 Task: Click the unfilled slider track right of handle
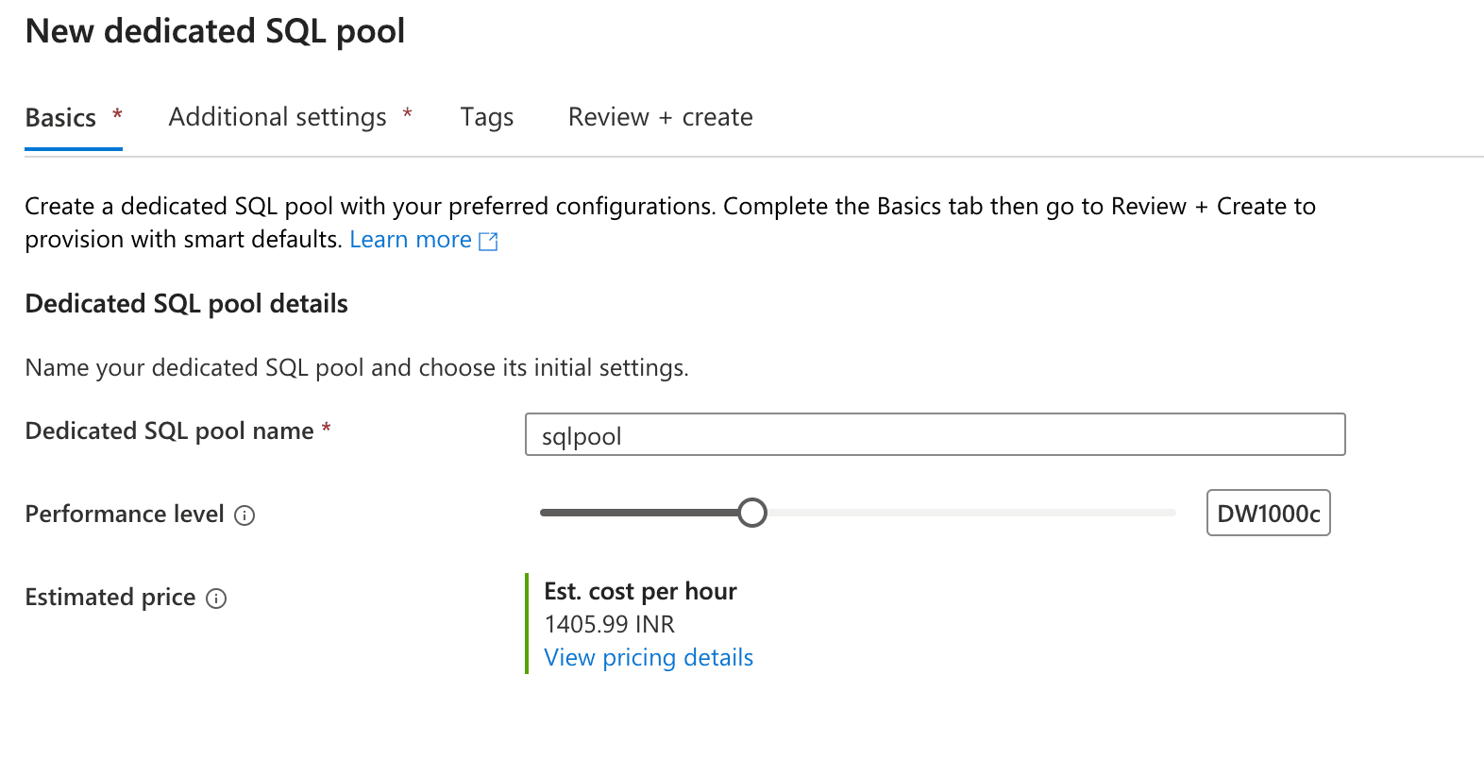coord(971,513)
